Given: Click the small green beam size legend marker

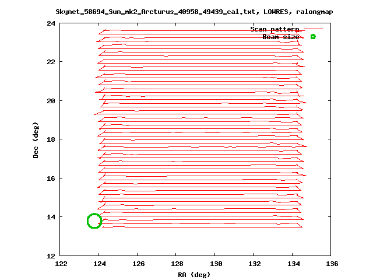Looking at the screenshot, I should coord(313,37).
